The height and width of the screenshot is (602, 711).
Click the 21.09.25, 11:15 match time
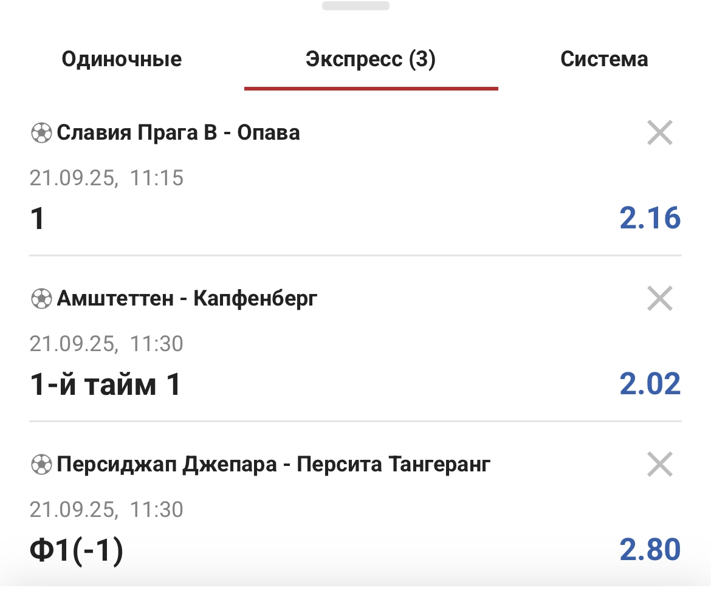pos(106,178)
